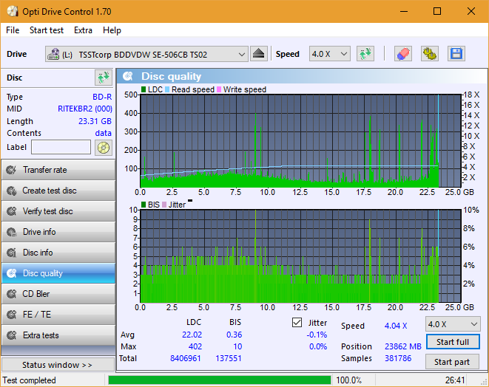Open the Start test menu
The image size is (489, 387).
(x=47, y=30)
